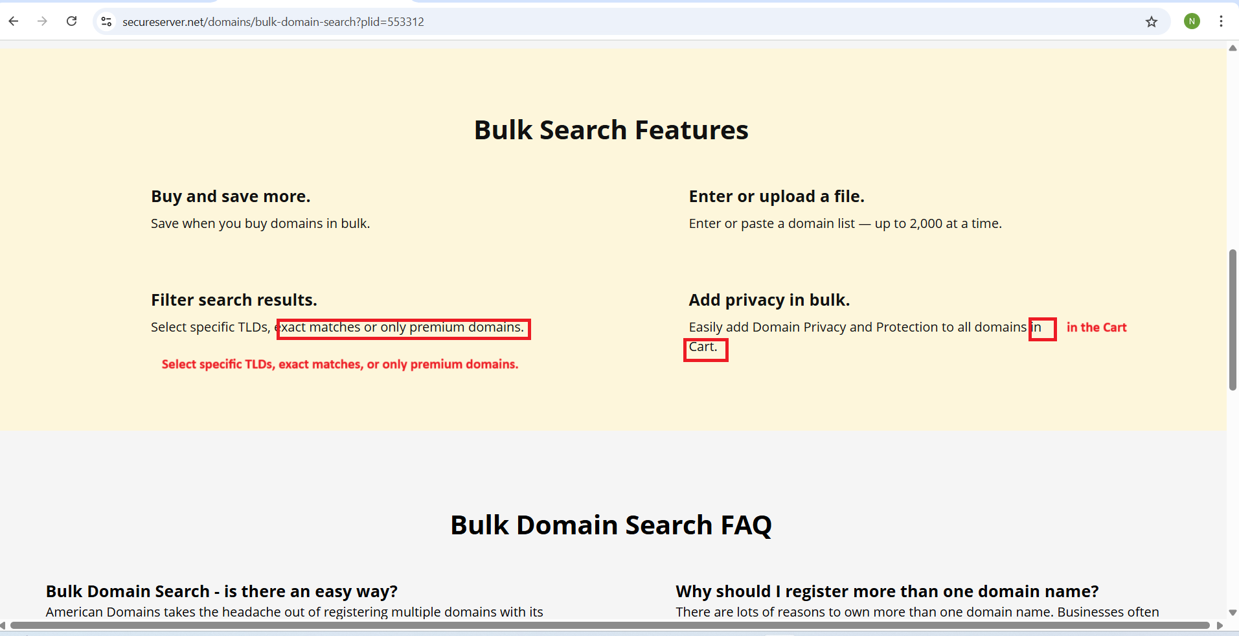Click the "Bulk Domain Search FAQ" heading
Viewport: 1239px width, 636px height.
click(611, 525)
